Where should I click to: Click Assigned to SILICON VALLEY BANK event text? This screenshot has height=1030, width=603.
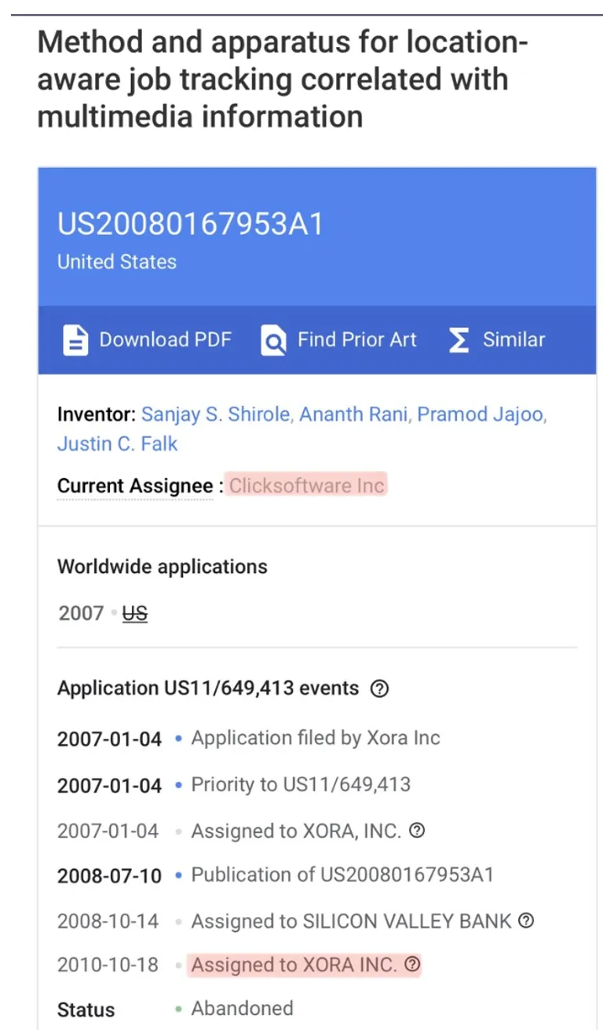(x=352, y=920)
